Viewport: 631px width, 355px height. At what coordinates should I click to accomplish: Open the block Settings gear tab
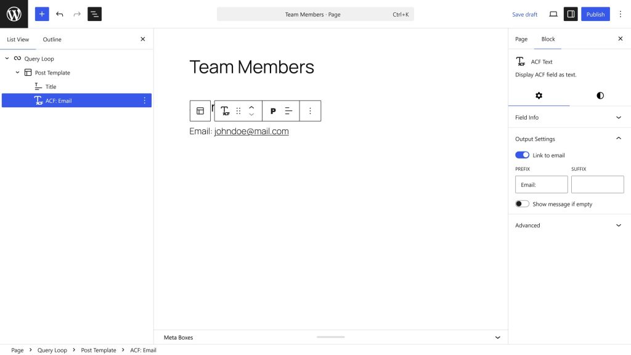[x=539, y=96]
